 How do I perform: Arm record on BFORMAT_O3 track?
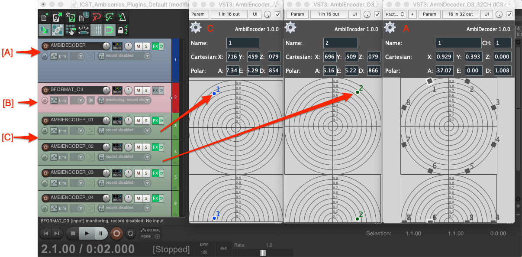coord(45,90)
